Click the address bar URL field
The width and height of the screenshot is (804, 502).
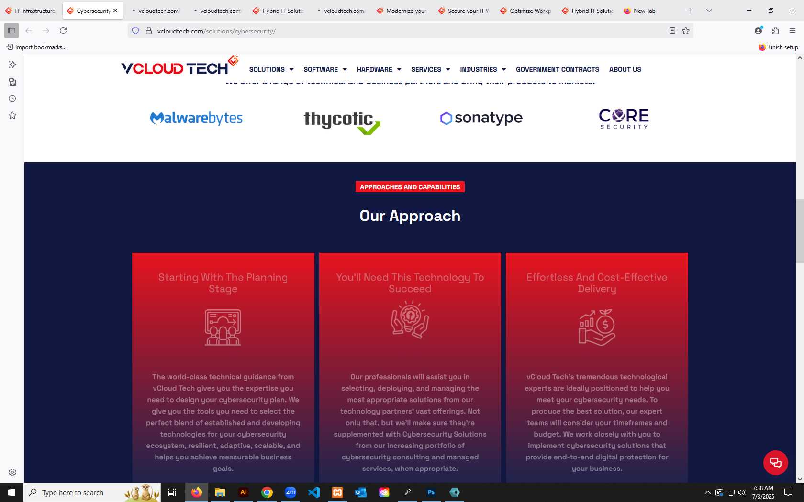(x=410, y=31)
